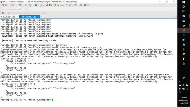Click the 'vi inventory' command text
Image resolution: width=190 pixels, height=107 pixels.
(x=60, y=45)
